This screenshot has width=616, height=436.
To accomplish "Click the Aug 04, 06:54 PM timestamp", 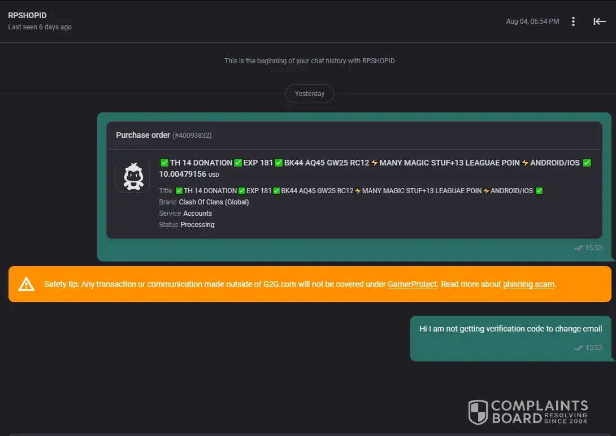I will click(x=532, y=21).
